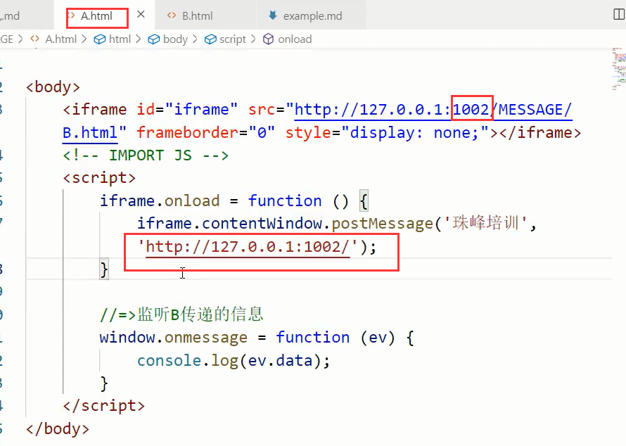This screenshot has width=626, height=446.
Task: Click the closing script tag
Action: tap(104, 406)
